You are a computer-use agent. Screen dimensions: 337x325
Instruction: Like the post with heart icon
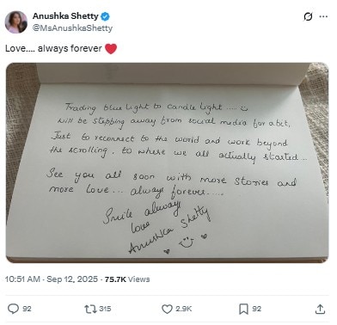[167, 309]
